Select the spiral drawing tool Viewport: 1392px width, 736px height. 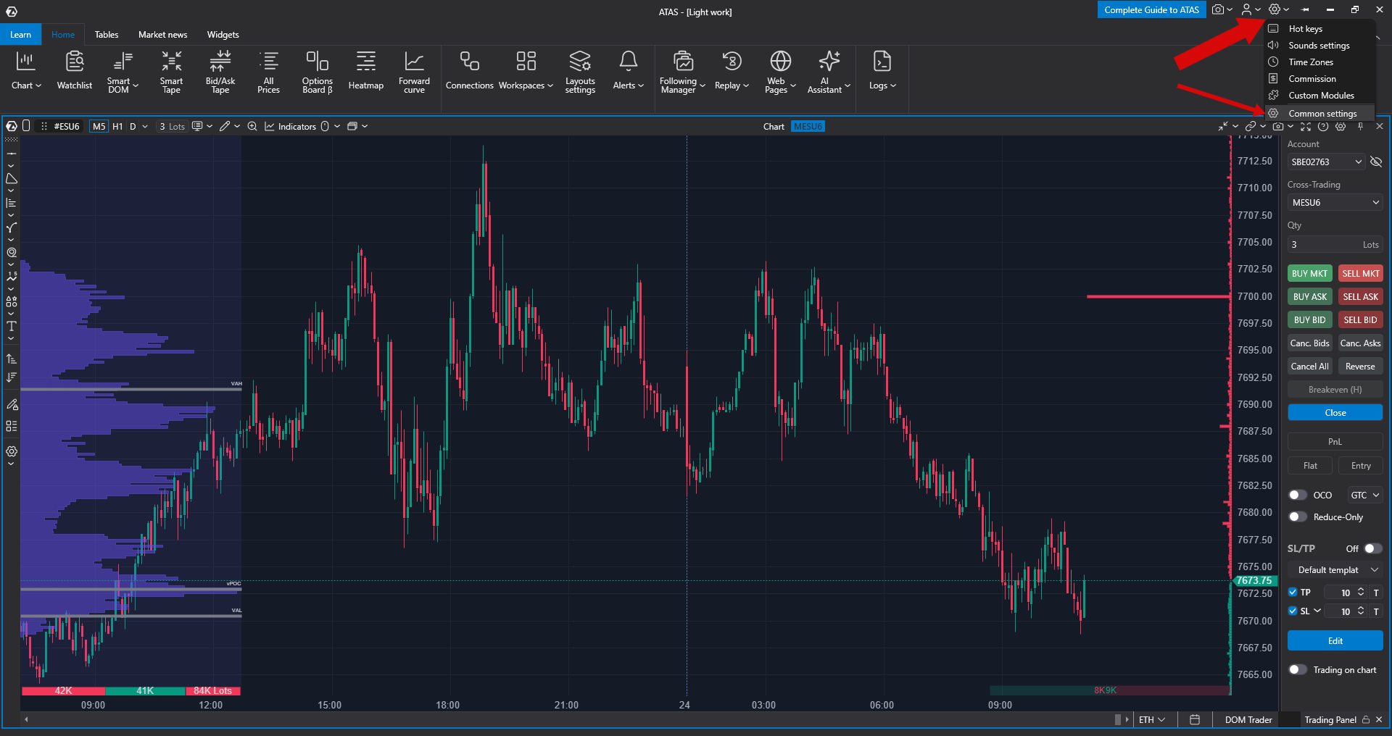12,253
